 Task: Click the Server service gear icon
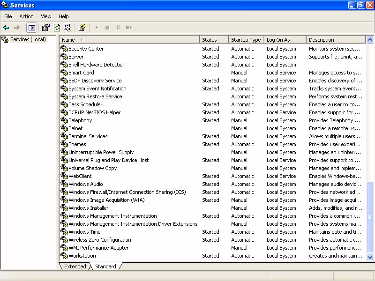(64, 56)
